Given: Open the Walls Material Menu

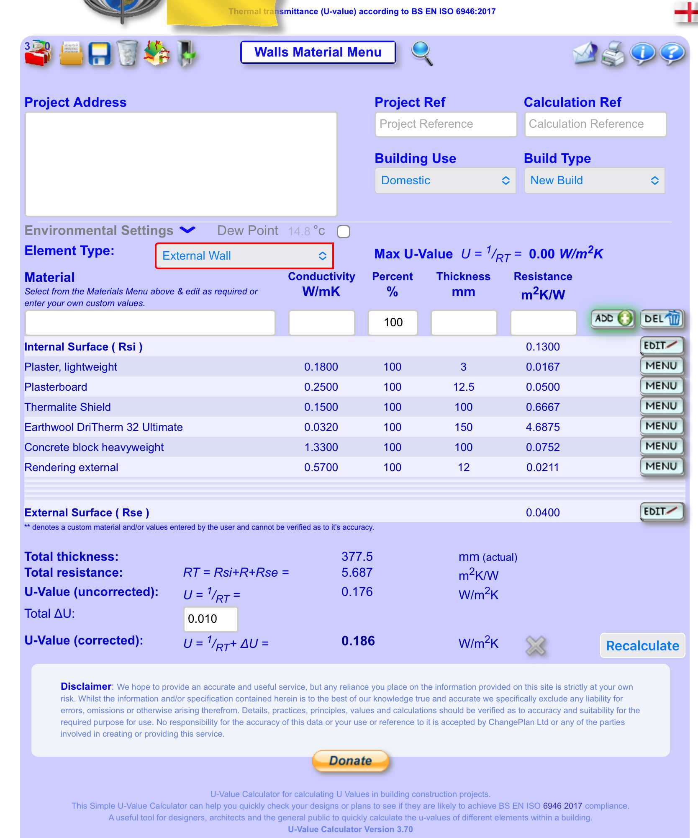Looking at the screenshot, I should coord(318,52).
